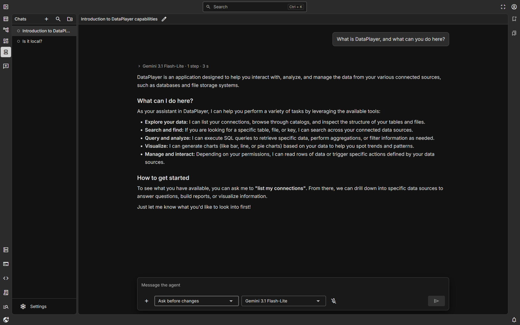520x325 pixels.
Task: Open the 'Ask before changes' dropdown
Action: click(197, 301)
